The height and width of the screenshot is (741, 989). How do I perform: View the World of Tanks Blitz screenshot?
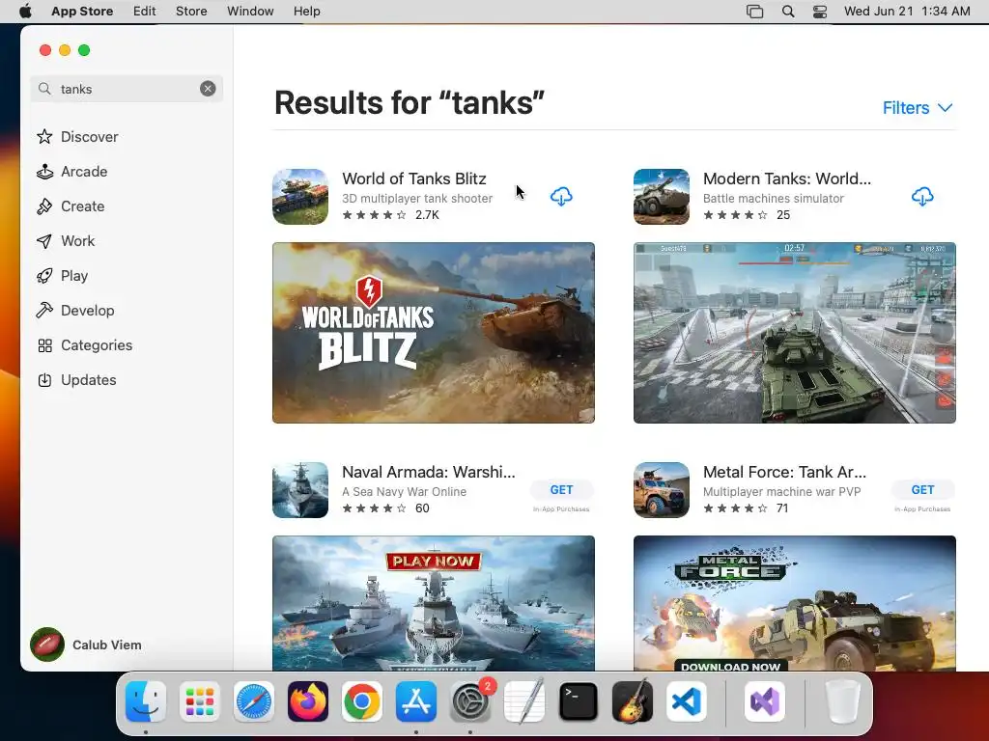(x=434, y=333)
